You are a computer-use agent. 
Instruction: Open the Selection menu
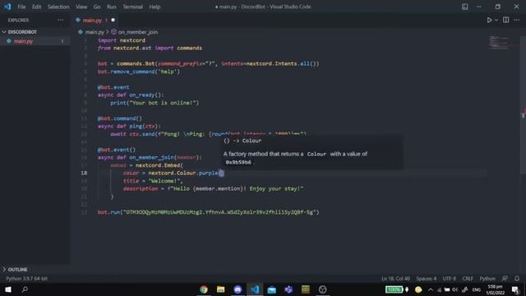(58, 7)
